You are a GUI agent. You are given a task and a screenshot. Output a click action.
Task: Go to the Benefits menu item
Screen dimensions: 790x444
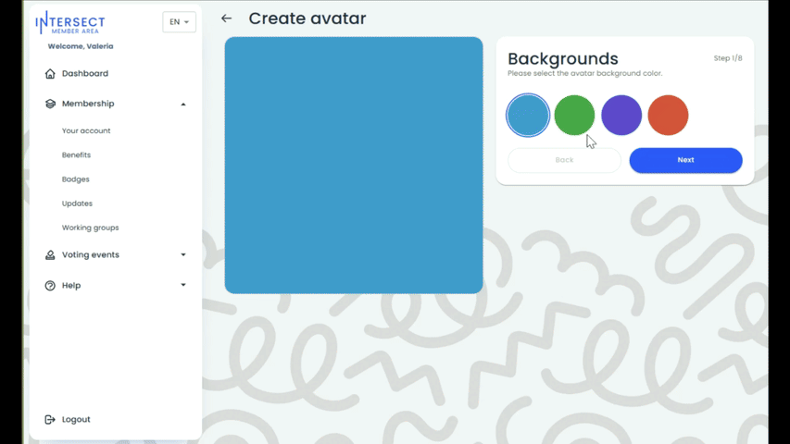click(x=76, y=155)
